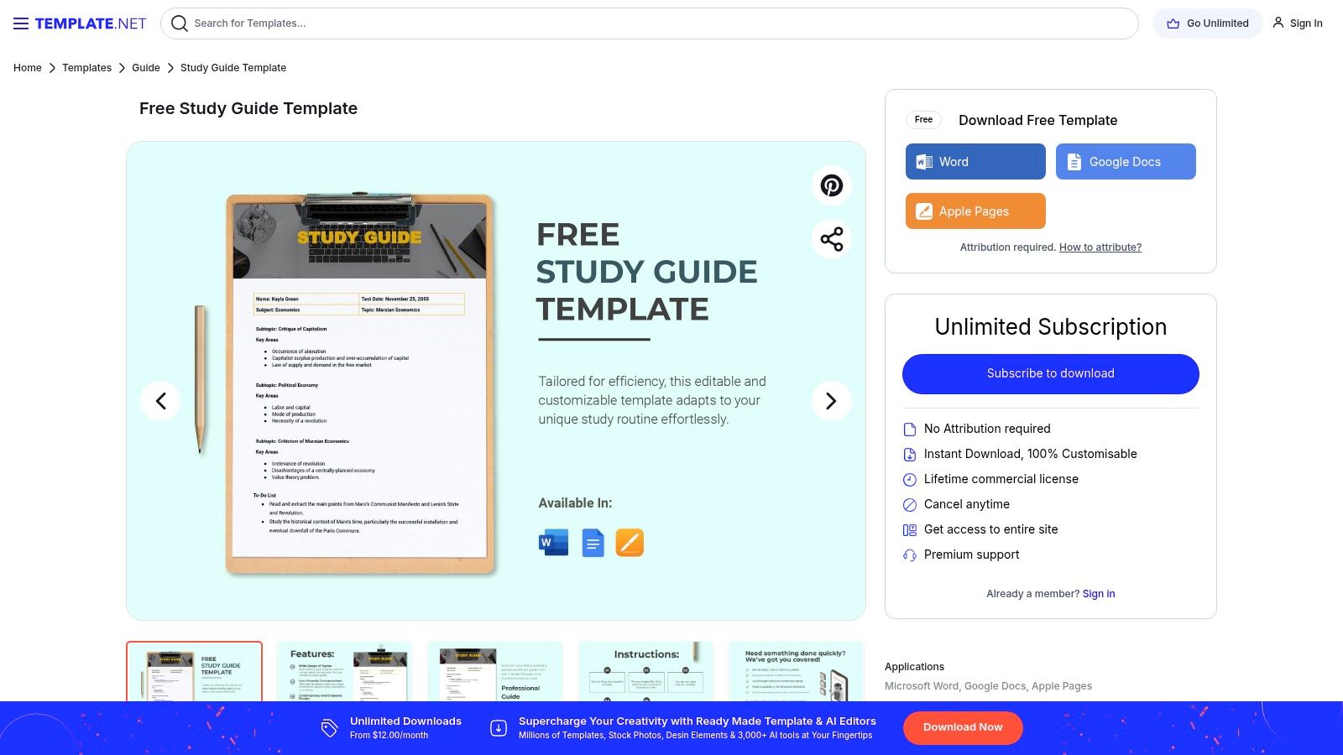Screen dimensions: 1343x755
Task: Click Study Guide Template breadcrumb item
Action: [233, 68]
